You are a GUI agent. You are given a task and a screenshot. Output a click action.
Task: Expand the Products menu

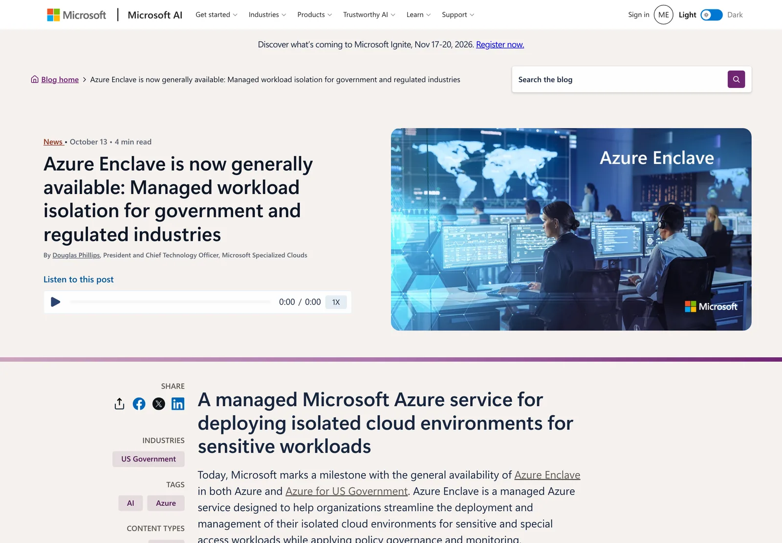tap(314, 15)
